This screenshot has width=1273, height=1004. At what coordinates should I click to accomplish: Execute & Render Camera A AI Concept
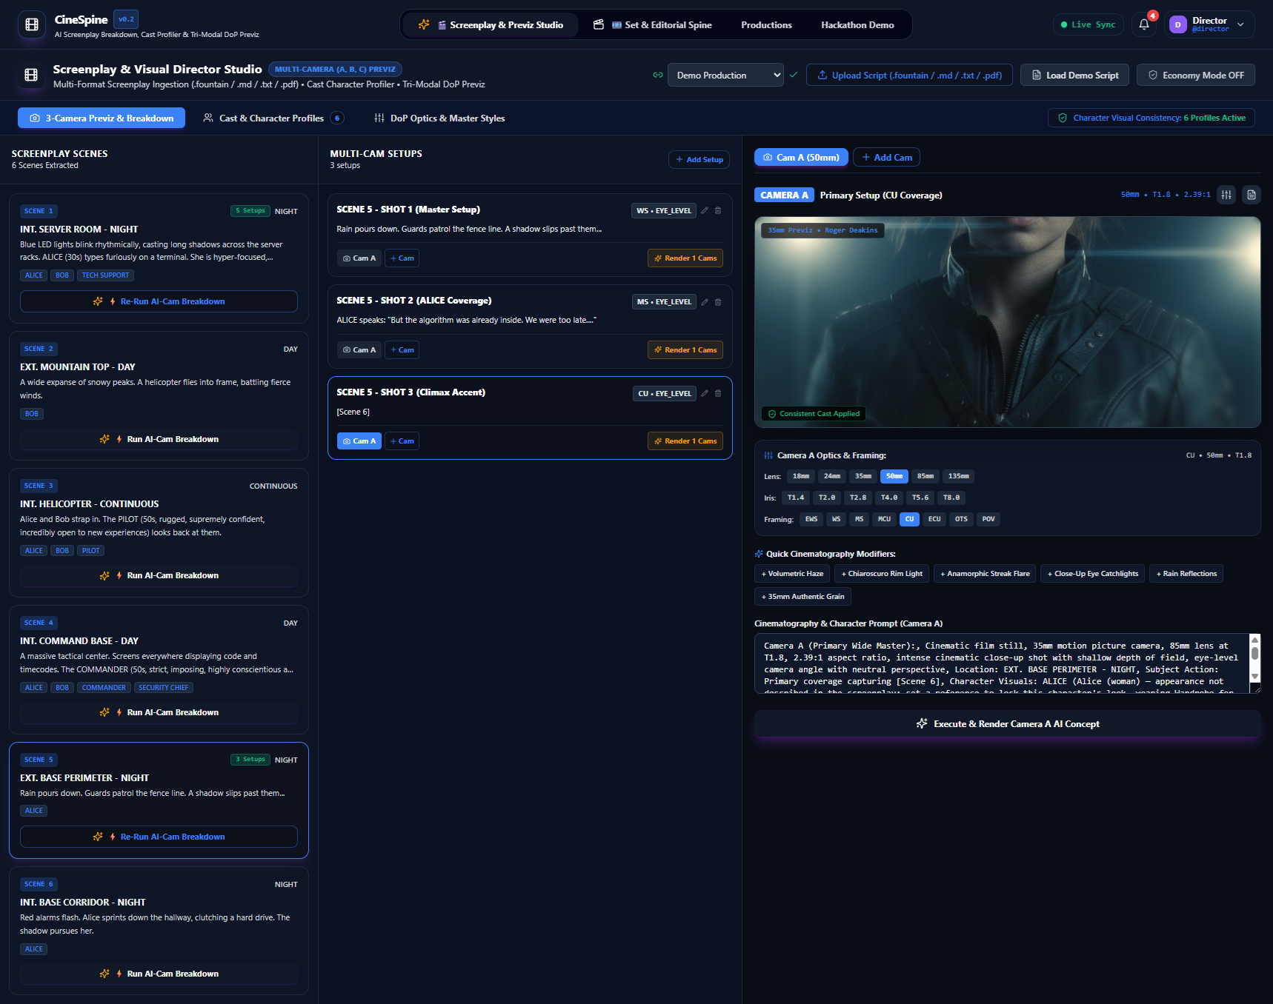click(1008, 723)
